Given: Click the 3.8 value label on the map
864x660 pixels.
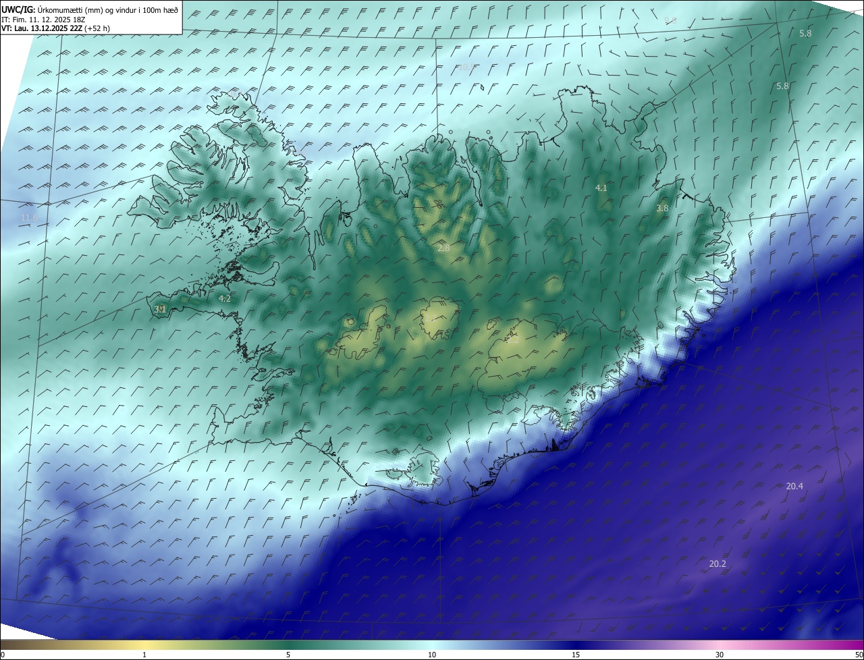Looking at the screenshot, I should coord(662,209).
